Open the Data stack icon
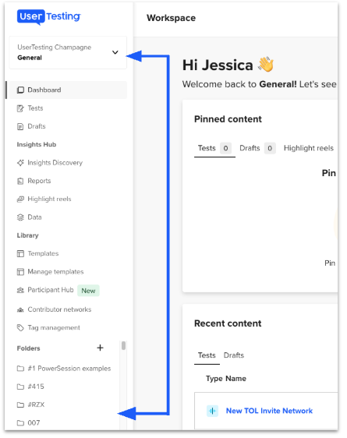 pyautogui.click(x=20, y=217)
